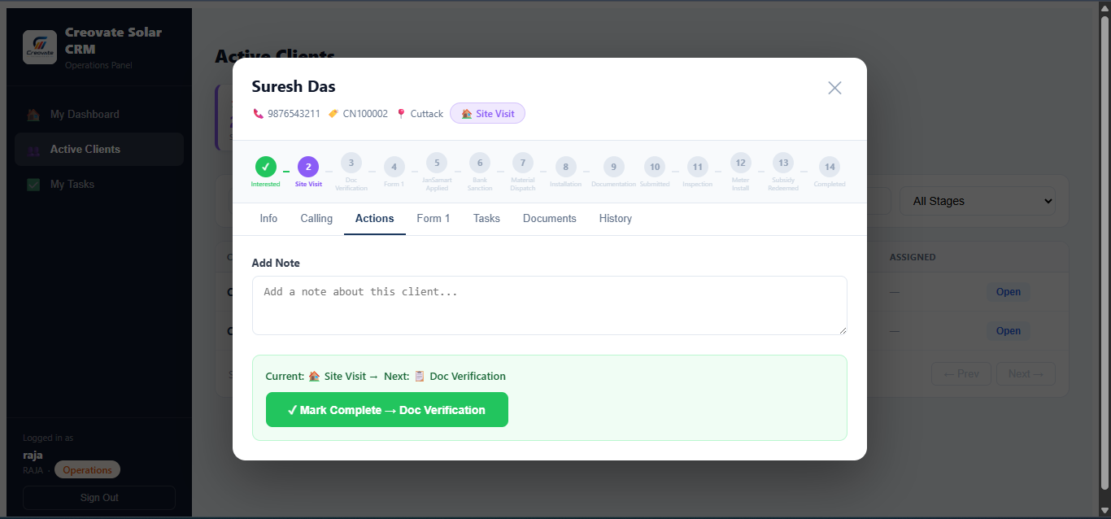Viewport: 1111px width, 519px height.
Task: Select stage 8 Installation circle
Action: [x=565, y=167]
